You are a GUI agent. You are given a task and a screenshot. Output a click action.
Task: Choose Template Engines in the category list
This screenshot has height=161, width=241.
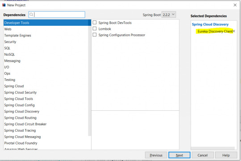[46, 36]
